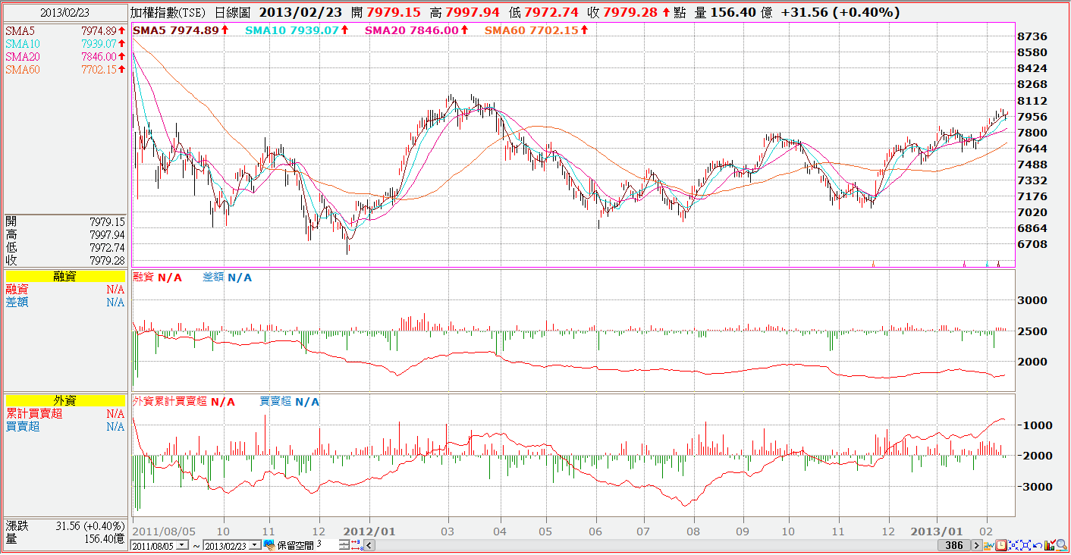Click the 保留空間 spinner up arrow

[344, 542]
